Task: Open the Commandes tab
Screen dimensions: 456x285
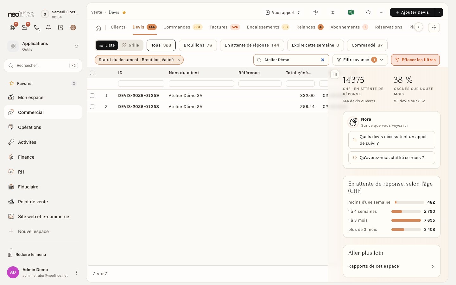Action: [x=183, y=27]
